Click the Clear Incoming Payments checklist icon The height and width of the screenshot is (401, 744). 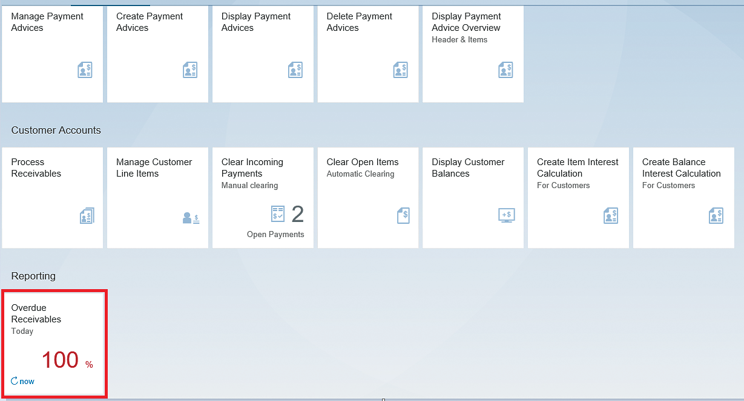click(x=278, y=214)
